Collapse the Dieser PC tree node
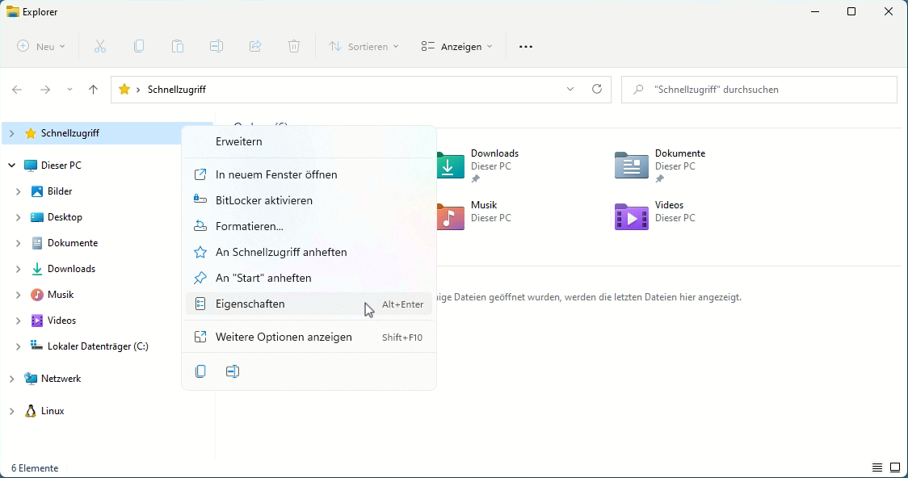The height and width of the screenshot is (478, 908). [x=11, y=166]
